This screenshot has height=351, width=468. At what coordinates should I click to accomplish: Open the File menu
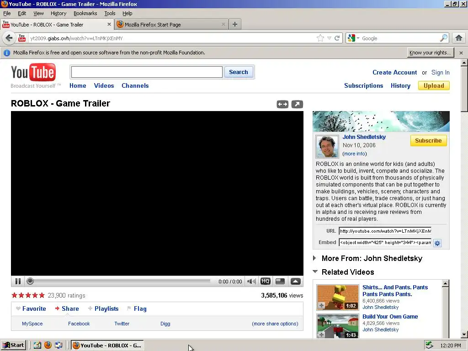pos(7,13)
